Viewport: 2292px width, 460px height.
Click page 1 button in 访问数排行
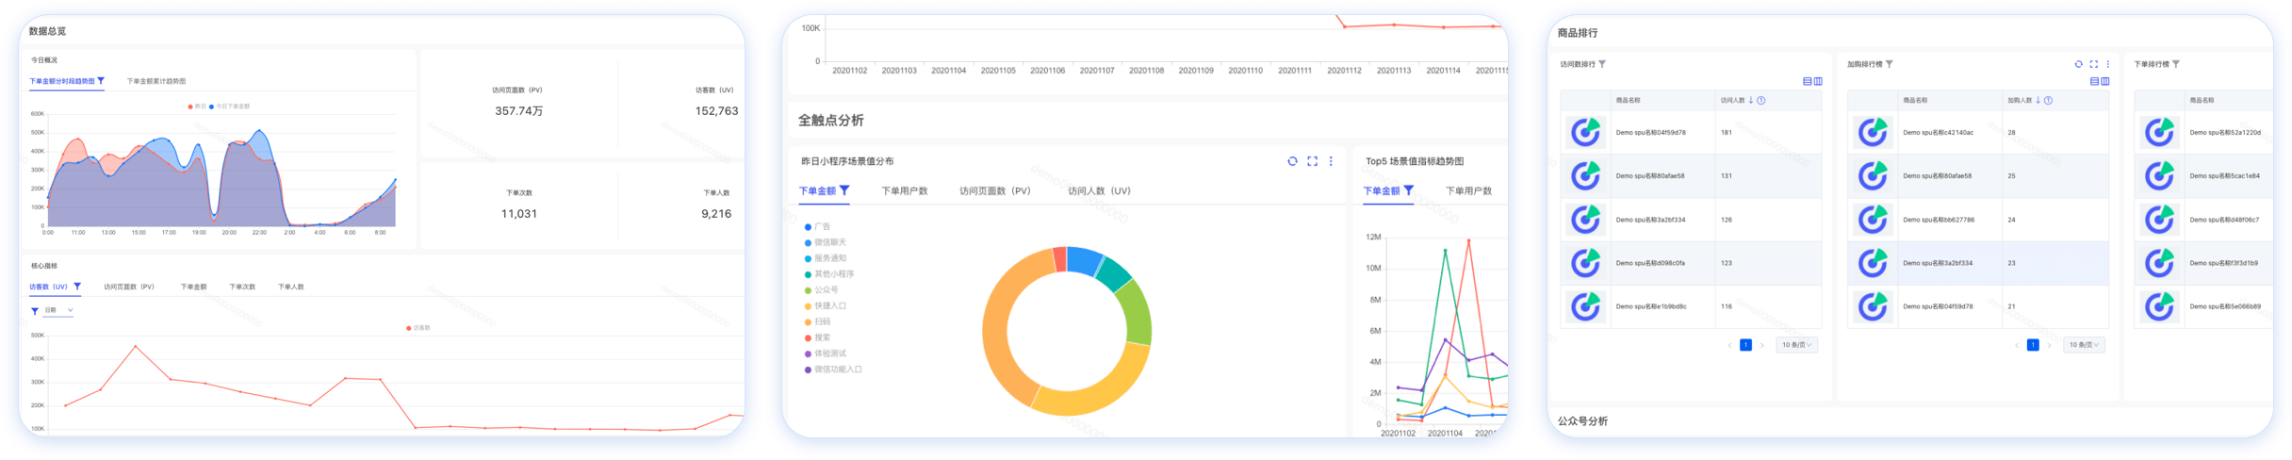[1745, 345]
